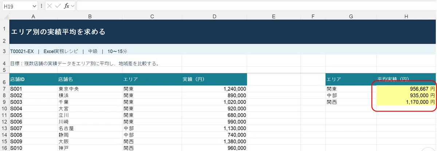Screen dimensions: 437x151
Task: Select cell 名古屋
Action: coord(90,128)
